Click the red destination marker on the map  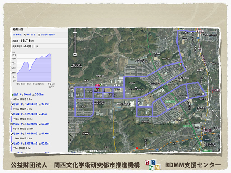[x=97, y=86]
